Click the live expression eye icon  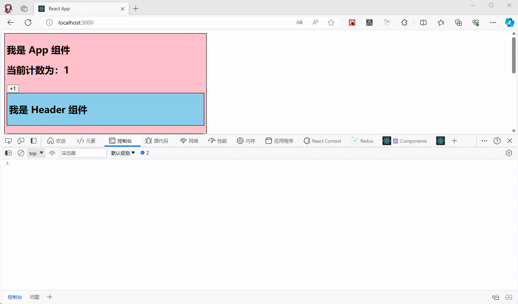click(x=52, y=153)
